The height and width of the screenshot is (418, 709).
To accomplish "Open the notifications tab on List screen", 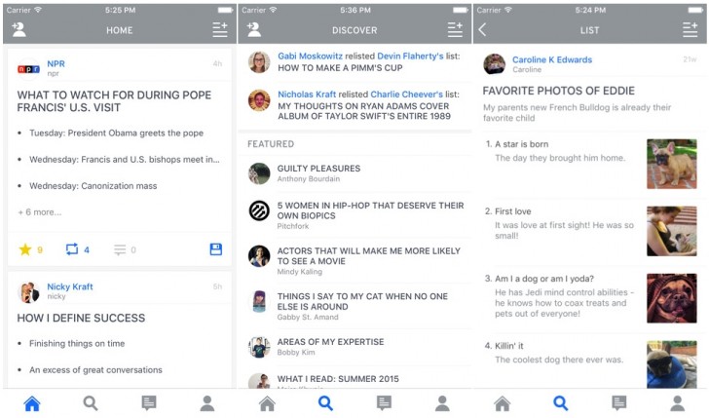I will [x=618, y=403].
